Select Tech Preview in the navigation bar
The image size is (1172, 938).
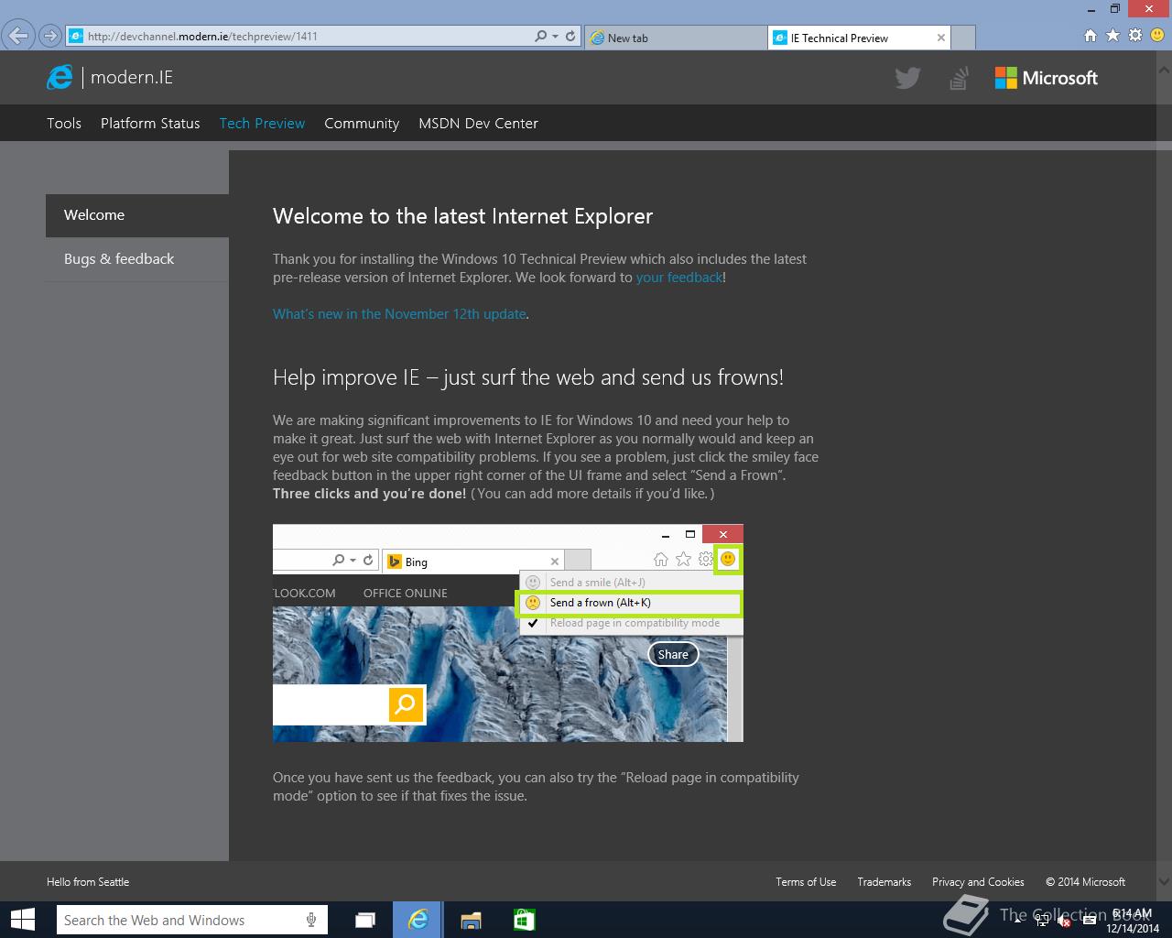pos(262,123)
